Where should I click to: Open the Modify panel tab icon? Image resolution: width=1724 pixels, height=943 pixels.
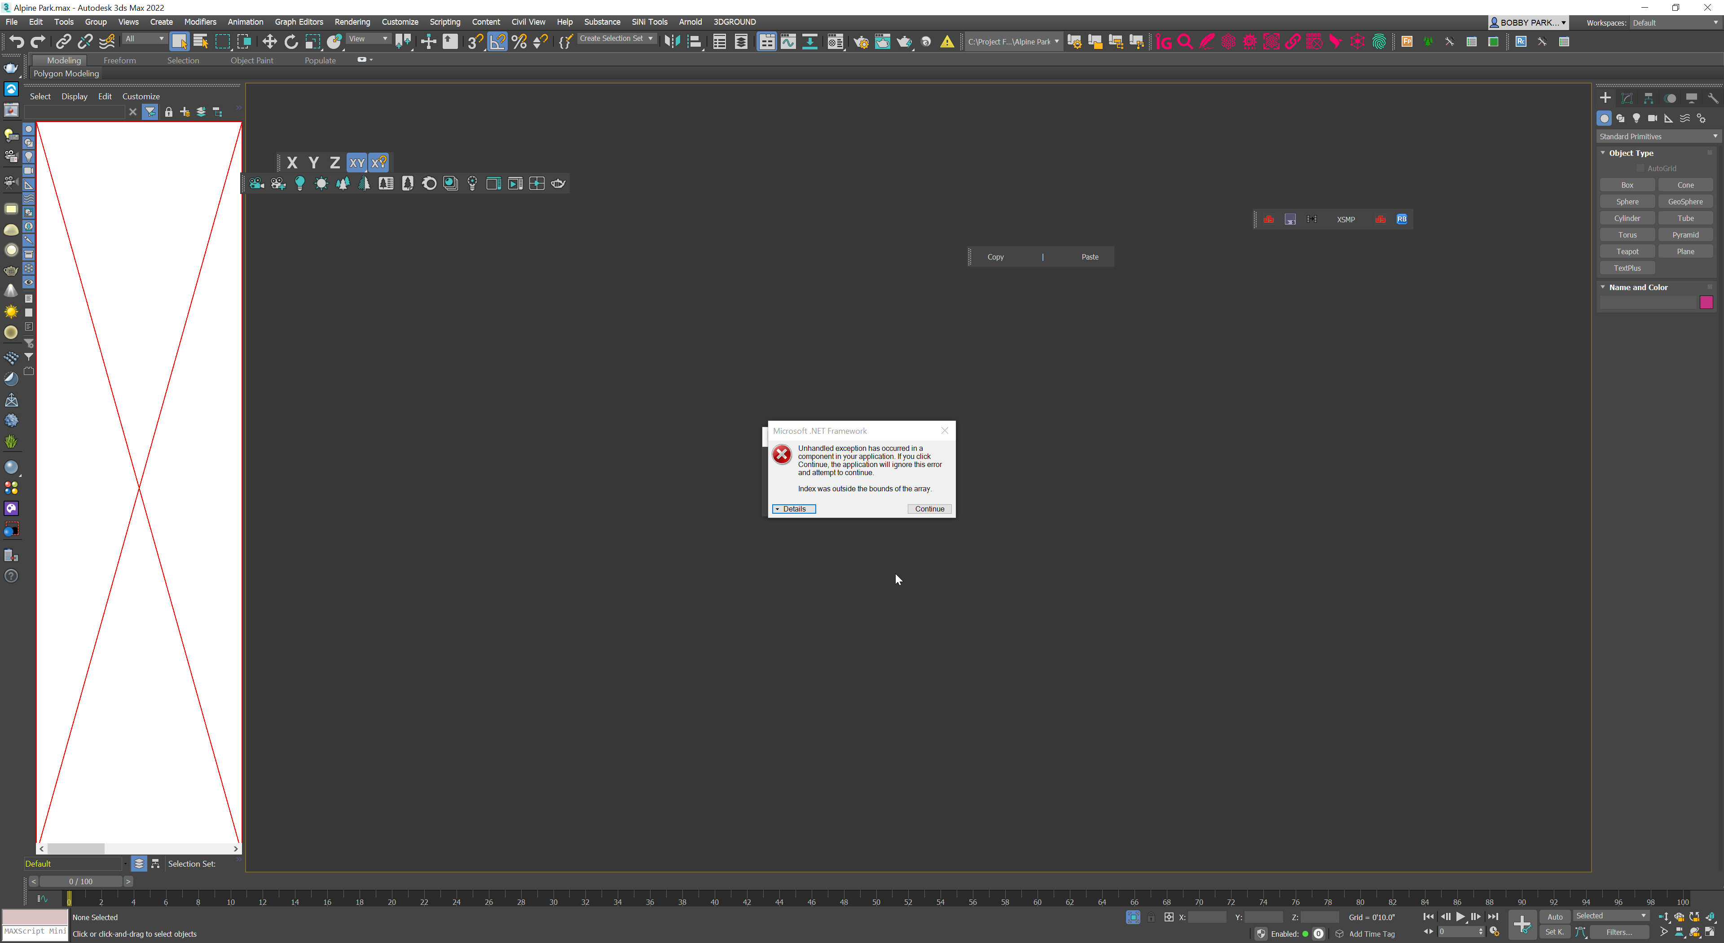click(x=1627, y=98)
